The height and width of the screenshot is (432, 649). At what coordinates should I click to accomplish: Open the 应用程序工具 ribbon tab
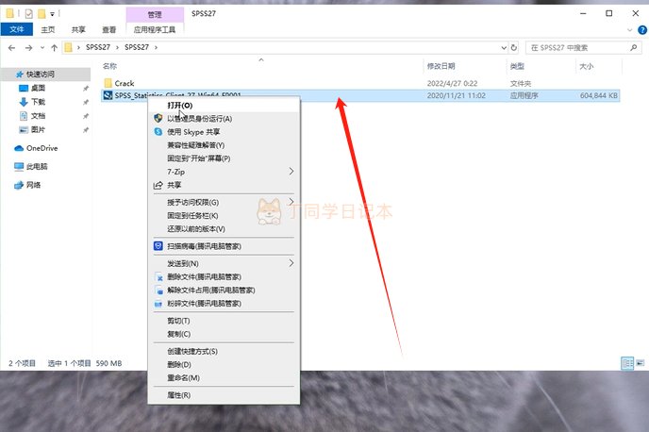pos(155,30)
